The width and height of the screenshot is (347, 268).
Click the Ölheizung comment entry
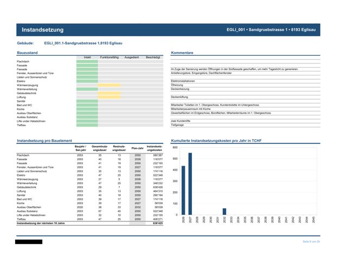[x=177, y=85]
